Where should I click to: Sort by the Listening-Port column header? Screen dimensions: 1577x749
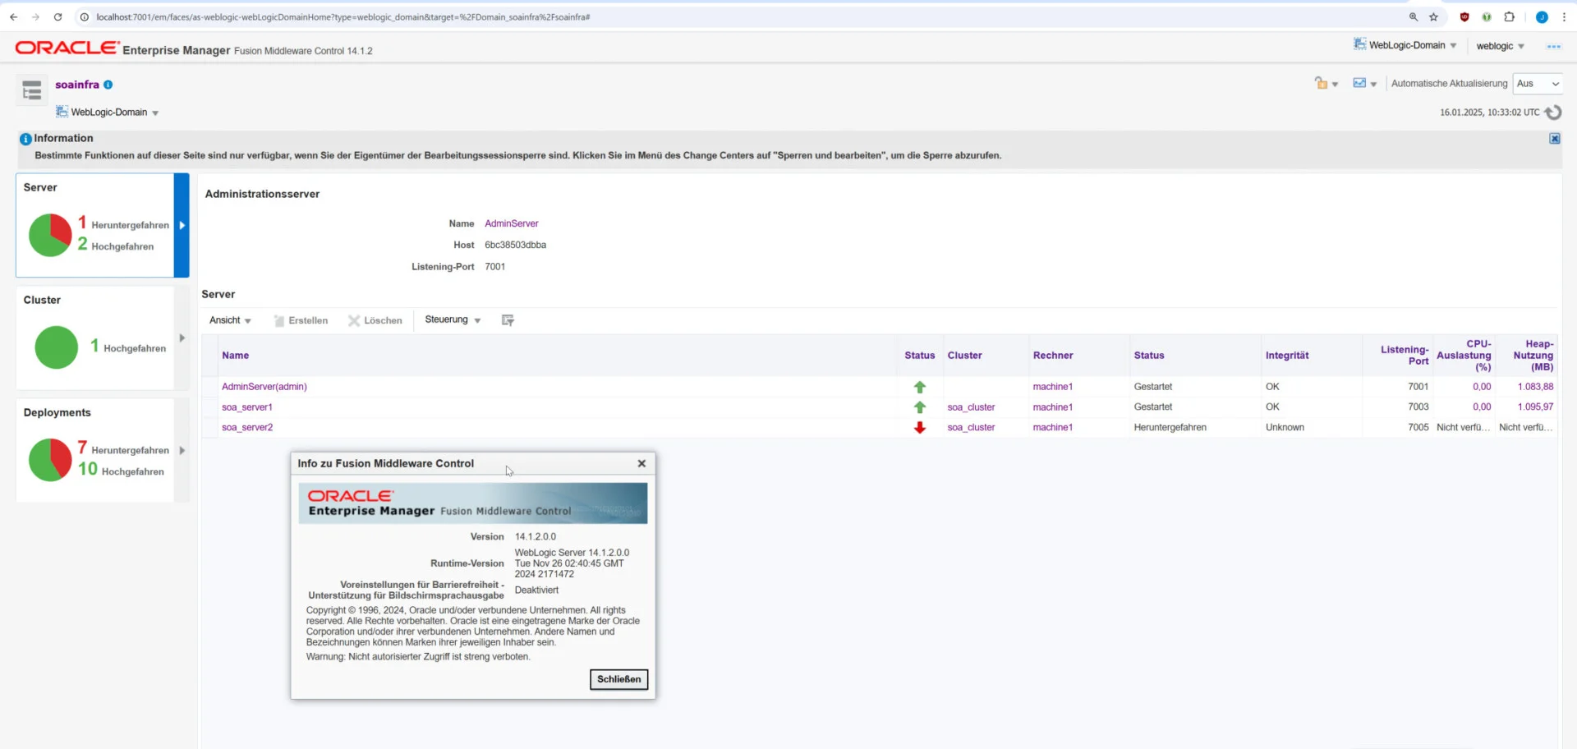(1405, 355)
